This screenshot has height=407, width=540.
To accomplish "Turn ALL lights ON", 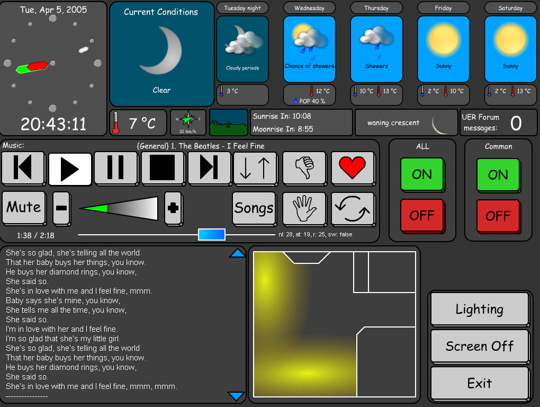I will (421, 174).
